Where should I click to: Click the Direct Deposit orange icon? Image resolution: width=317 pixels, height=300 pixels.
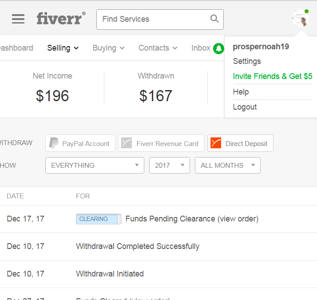point(216,143)
